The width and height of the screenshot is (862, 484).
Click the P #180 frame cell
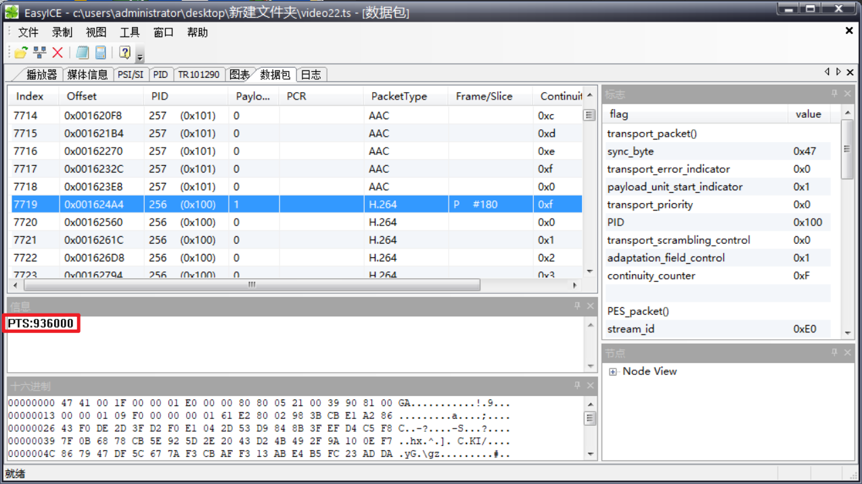click(x=490, y=204)
